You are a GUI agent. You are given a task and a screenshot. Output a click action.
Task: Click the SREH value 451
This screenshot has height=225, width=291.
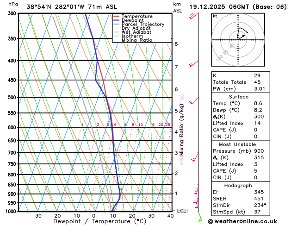259,199
